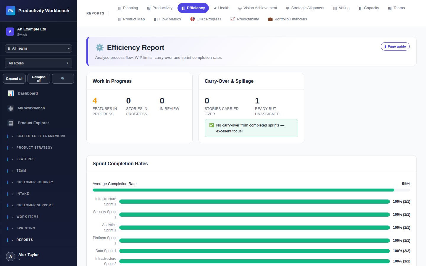The height and width of the screenshot is (266, 426).
Task: Click the gear icon beside Efficiency Report
Action: [x=100, y=48]
